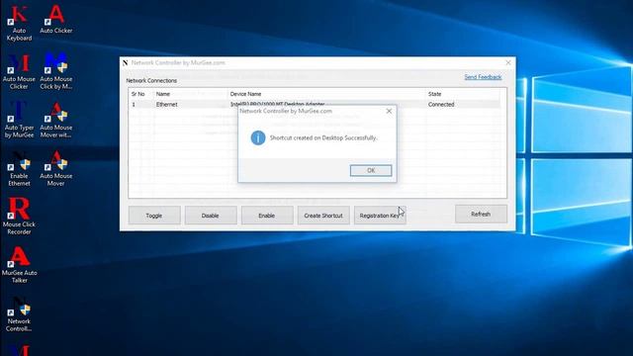
Task: Confirm the message with OK button
Action: [x=371, y=170]
